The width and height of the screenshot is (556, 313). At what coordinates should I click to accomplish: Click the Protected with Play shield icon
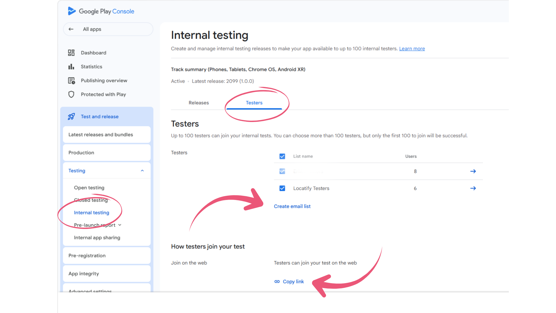pyautogui.click(x=71, y=94)
